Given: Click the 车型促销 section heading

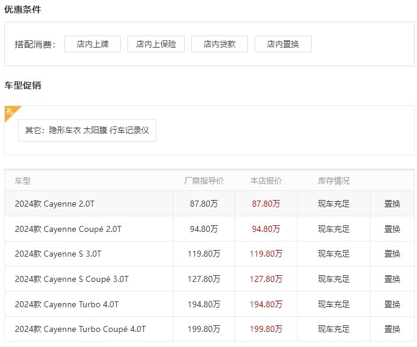Looking at the screenshot, I should [23, 86].
